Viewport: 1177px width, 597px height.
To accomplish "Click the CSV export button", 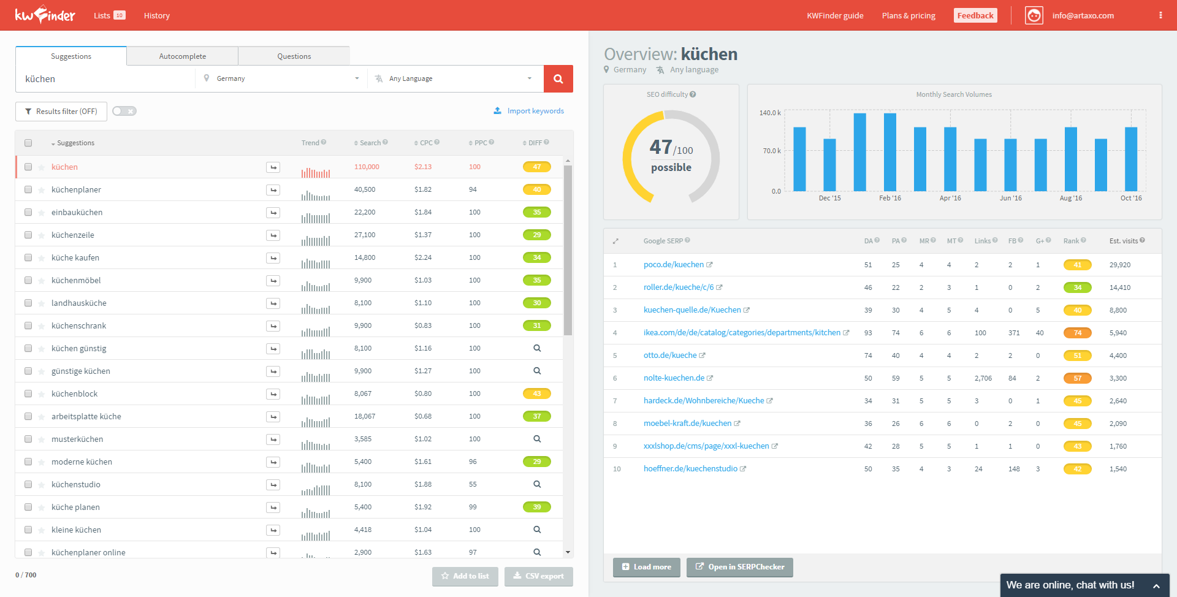I will tap(538, 576).
